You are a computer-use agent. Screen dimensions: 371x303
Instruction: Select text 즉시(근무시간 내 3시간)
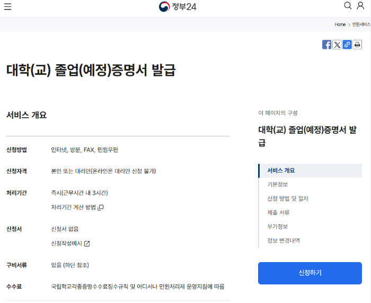79,193
